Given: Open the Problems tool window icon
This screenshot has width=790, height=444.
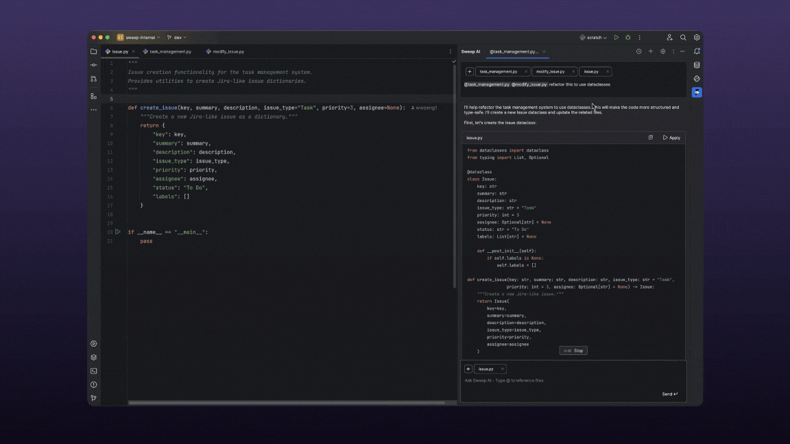Looking at the screenshot, I should 94,384.
